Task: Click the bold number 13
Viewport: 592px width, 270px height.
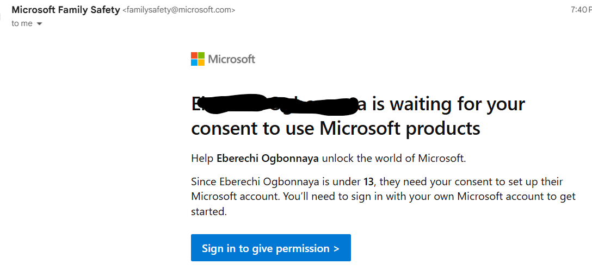Action: click(368, 182)
